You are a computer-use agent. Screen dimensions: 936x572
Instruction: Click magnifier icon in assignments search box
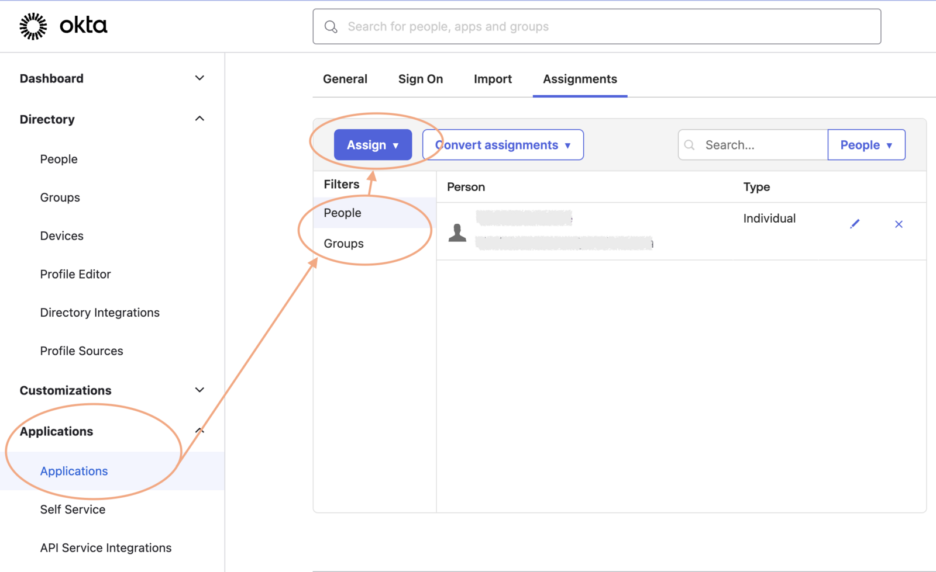click(x=690, y=145)
